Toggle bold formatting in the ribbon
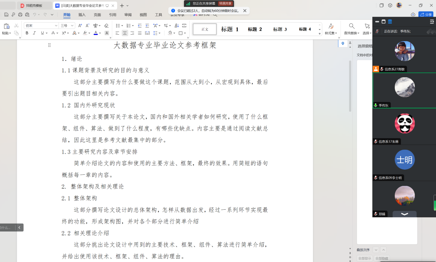436x262 pixels. (x=27, y=33)
